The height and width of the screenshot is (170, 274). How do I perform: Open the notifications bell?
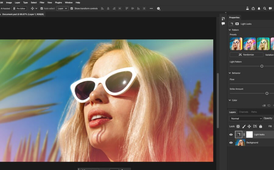coord(259,8)
